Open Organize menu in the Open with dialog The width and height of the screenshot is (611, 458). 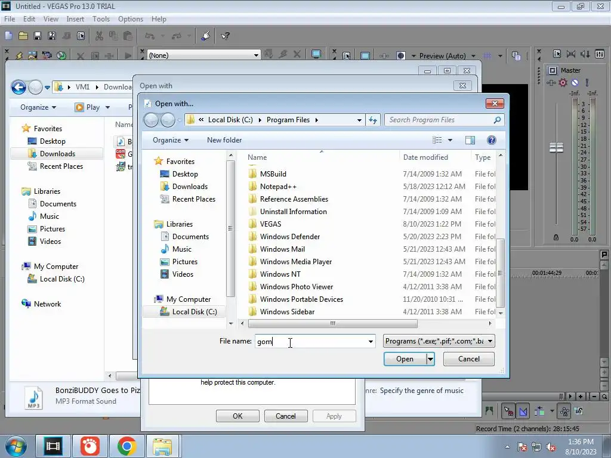coord(170,140)
